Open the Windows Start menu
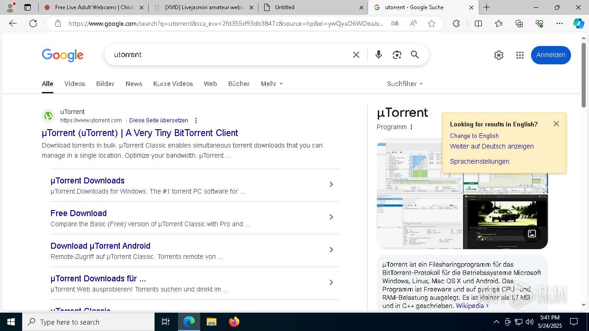The width and height of the screenshot is (589, 331). coord(11,322)
